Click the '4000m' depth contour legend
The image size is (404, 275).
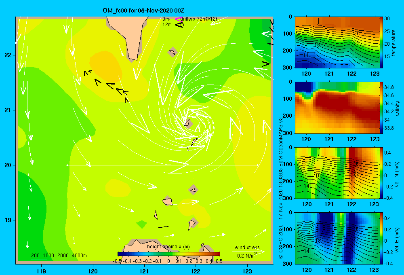(x=79, y=256)
